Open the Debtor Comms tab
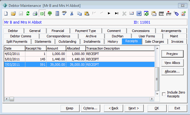The width and height of the screenshot is (190, 115). [21, 36]
